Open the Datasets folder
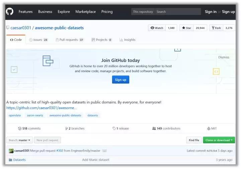This screenshot has width=241, height=169. (x=19, y=160)
